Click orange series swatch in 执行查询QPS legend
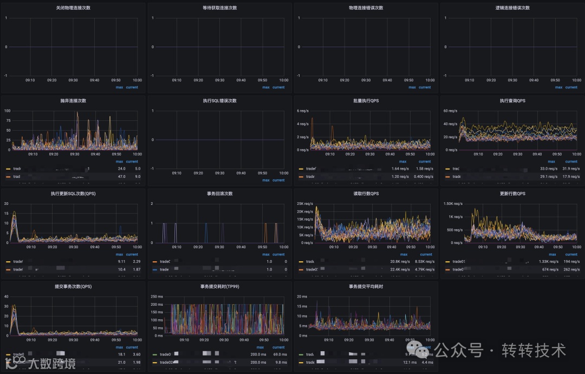Viewport: 585px width, 374px height. 448,177
